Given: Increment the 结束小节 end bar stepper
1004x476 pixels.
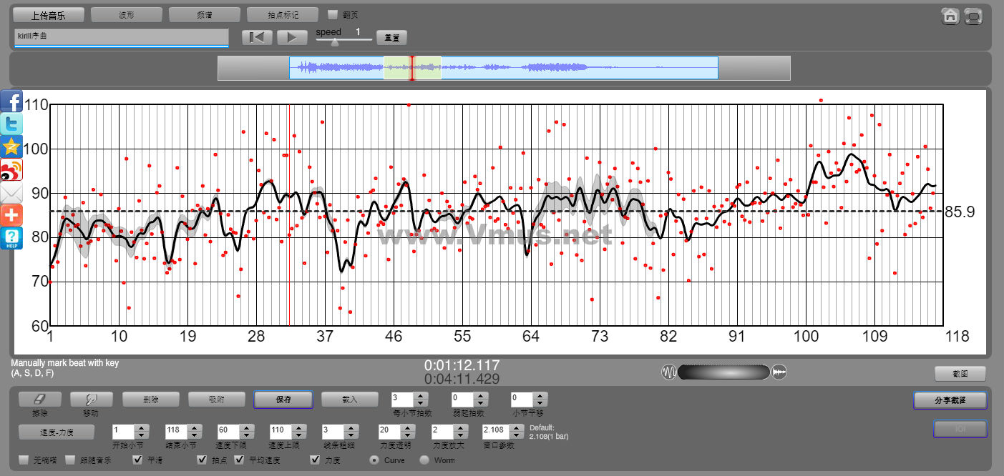Looking at the screenshot, I should pyautogui.click(x=193, y=427).
